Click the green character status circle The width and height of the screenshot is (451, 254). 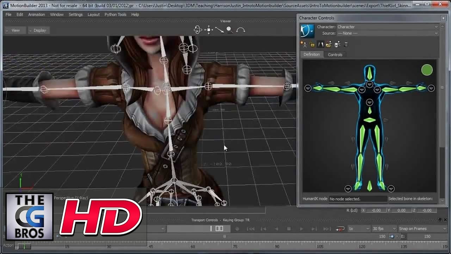(x=427, y=70)
